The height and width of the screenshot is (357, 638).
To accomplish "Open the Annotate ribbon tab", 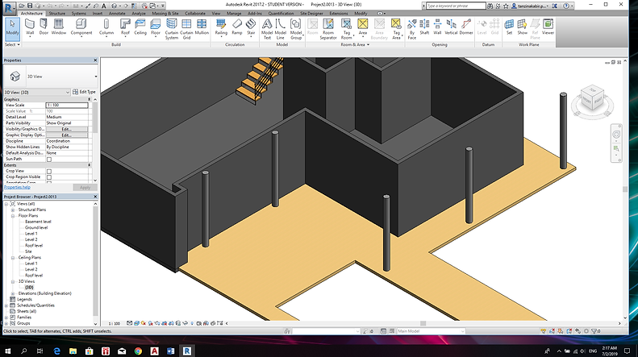I will (117, 14).
